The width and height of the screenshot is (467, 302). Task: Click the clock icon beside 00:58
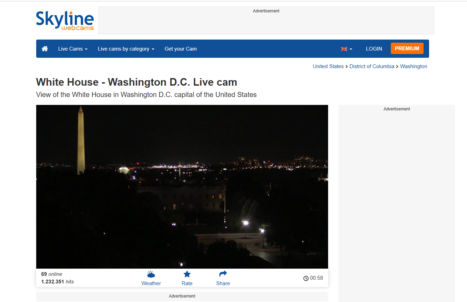[306, 278]
